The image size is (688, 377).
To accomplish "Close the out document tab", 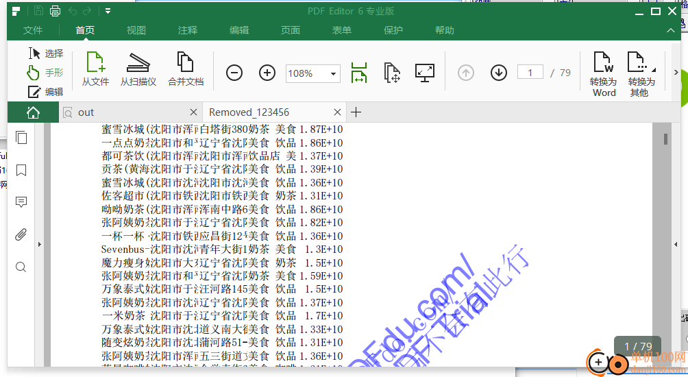I will (193, 112).
